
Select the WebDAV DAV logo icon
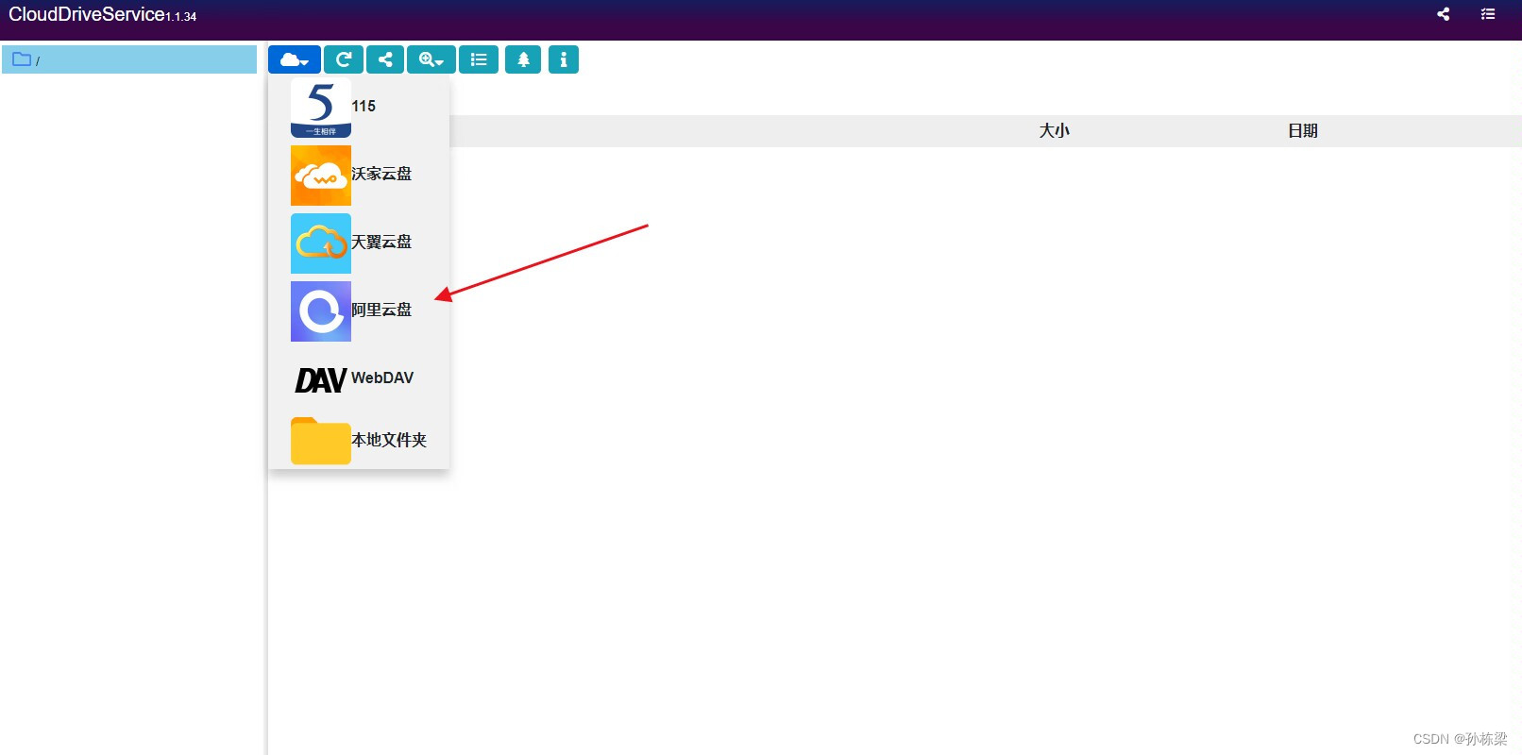coord(321,379)
